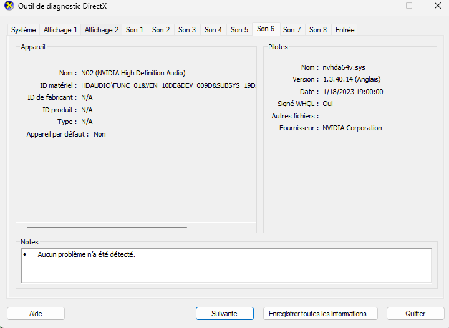Select the ID de fabricant N/A value
449x328 pixels.
87,98
